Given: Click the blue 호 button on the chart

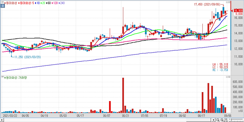Looking at the screenshot, I should click(2, 6).
